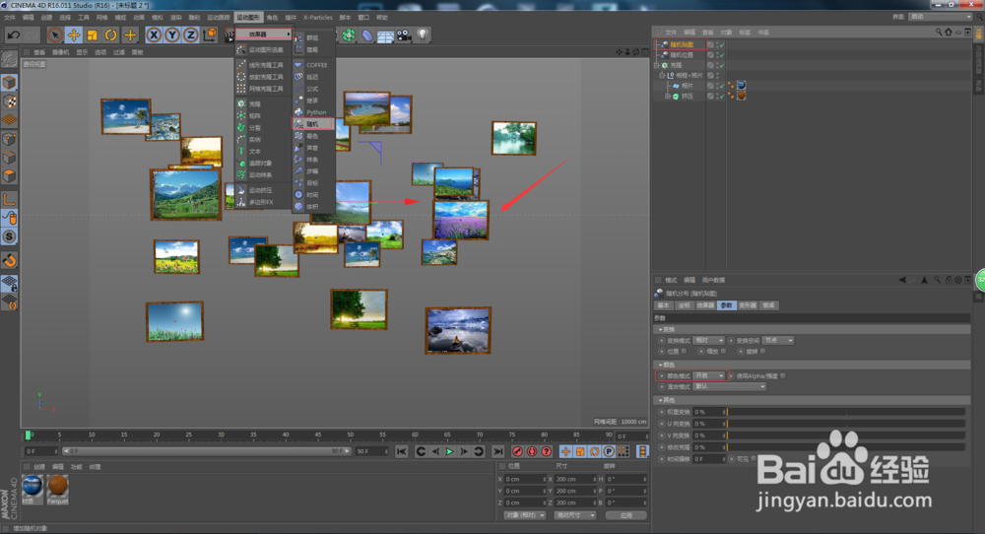The height and width of the screenshot is (534, 985).
Task: Select the Edges mode icon
Action: [x=10, y=157]
